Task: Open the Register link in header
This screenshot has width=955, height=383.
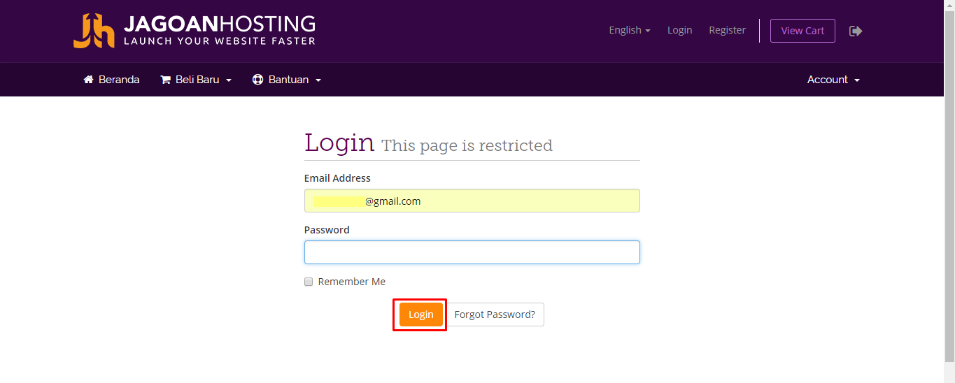Action: pyautogui.click(x=727, y=30)
